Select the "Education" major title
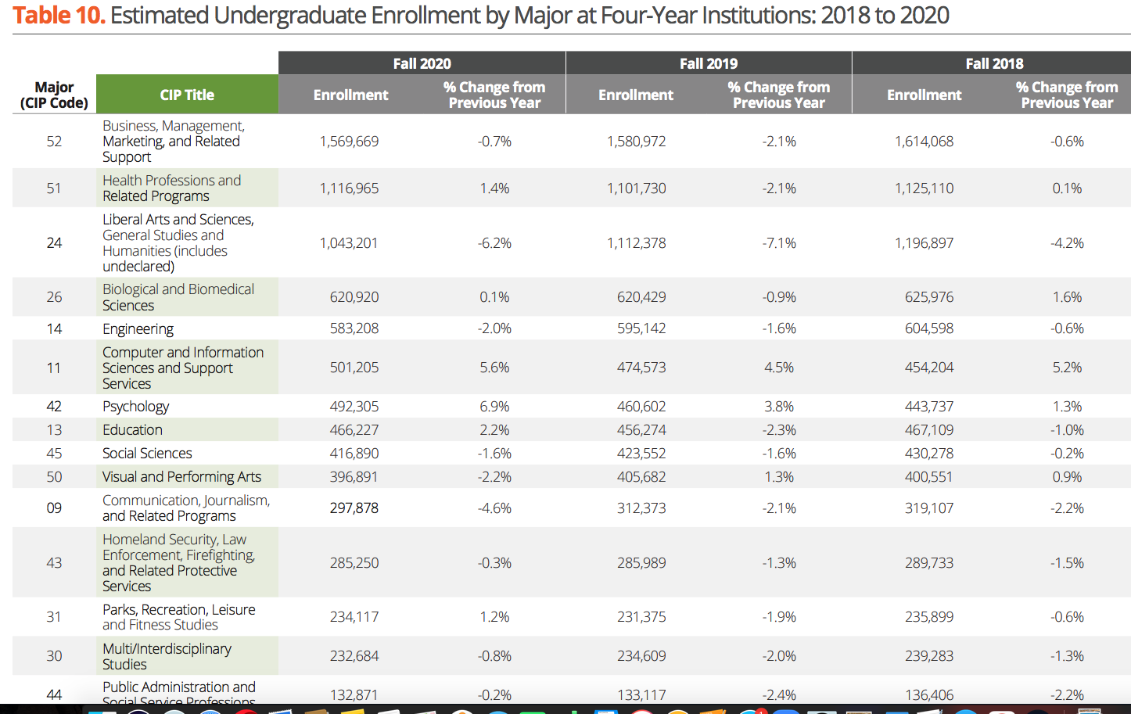 (132, 430)
